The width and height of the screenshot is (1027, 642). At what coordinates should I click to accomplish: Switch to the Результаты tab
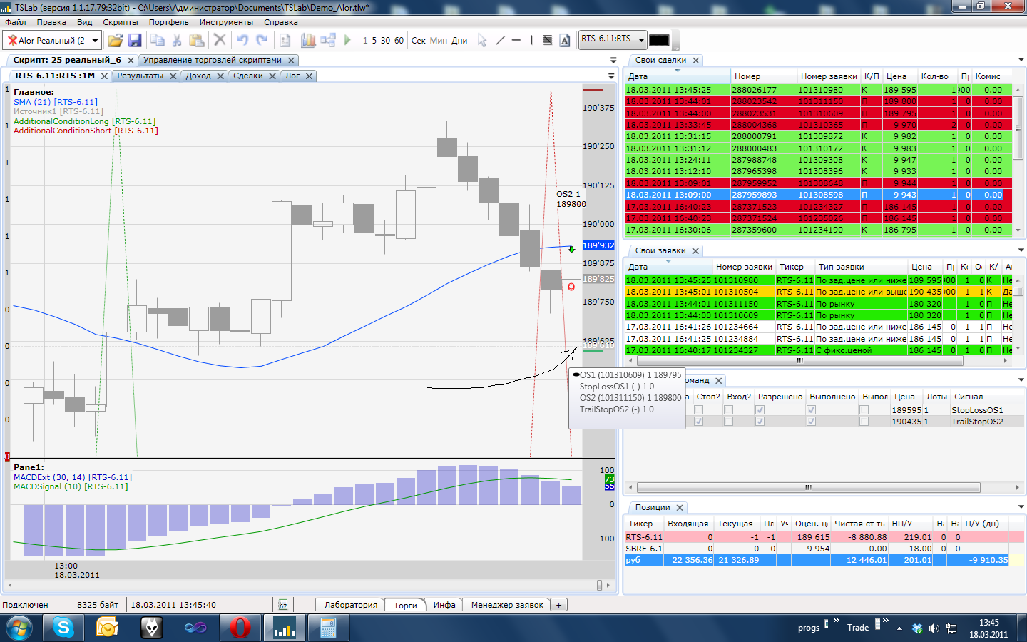pyautogui.click(x=140, y=76)
